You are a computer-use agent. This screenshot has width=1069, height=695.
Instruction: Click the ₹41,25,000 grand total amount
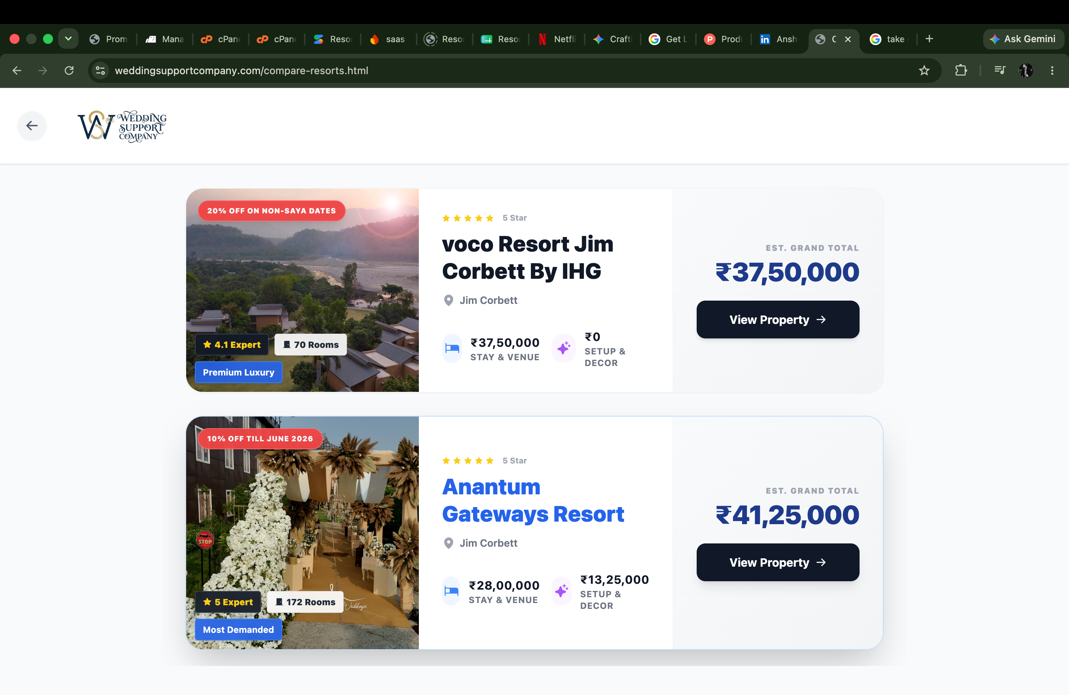(x=787, y=515)
